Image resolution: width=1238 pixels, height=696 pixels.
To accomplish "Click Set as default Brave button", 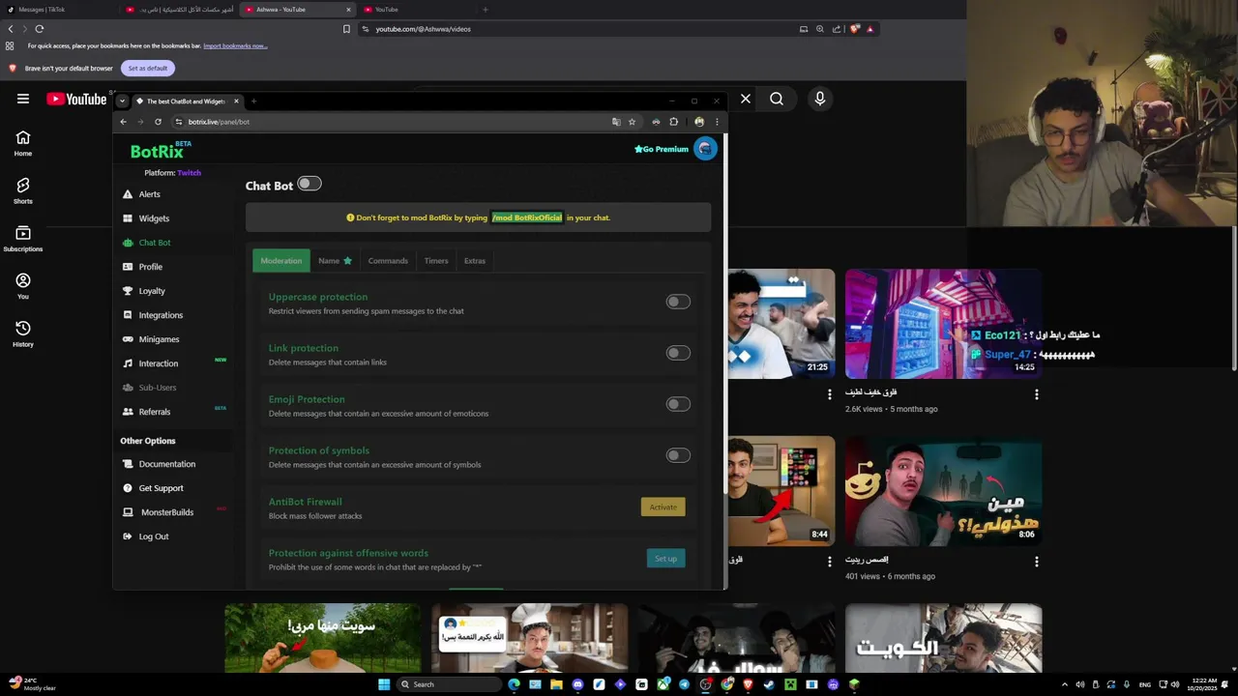I will click(148, 68).
